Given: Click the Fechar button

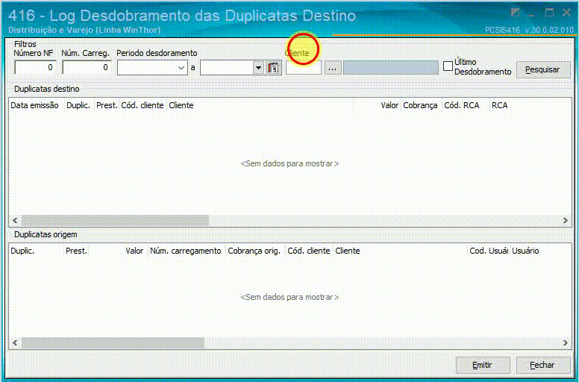Looking at the screenshot, I should [x=543, y=365].
